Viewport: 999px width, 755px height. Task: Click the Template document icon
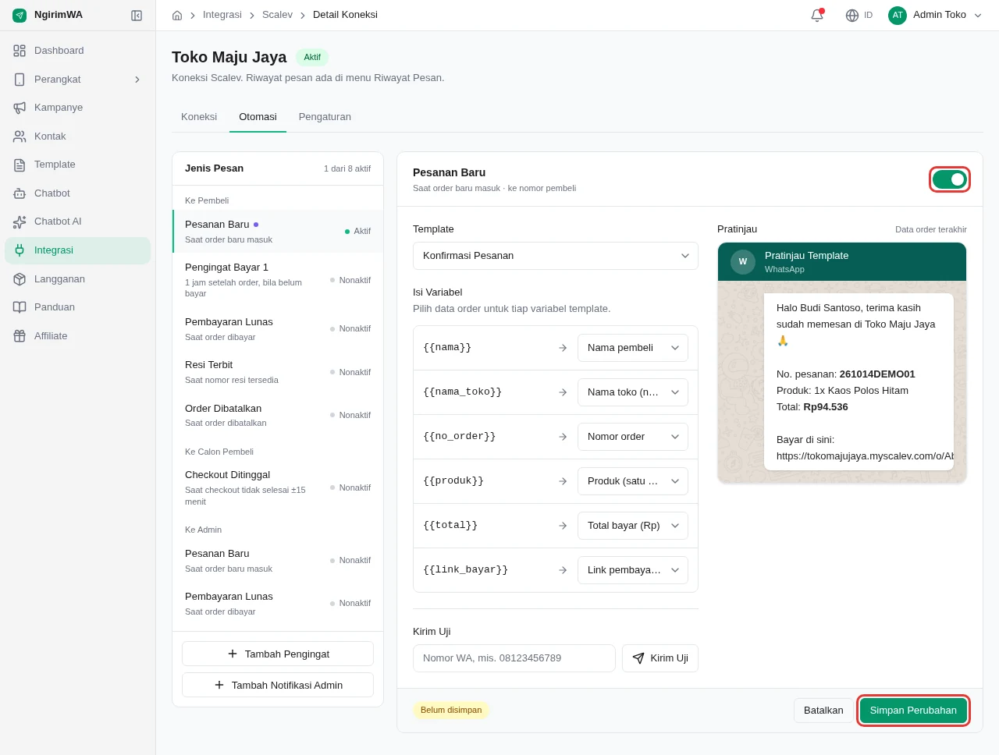(x=20, y=165)
